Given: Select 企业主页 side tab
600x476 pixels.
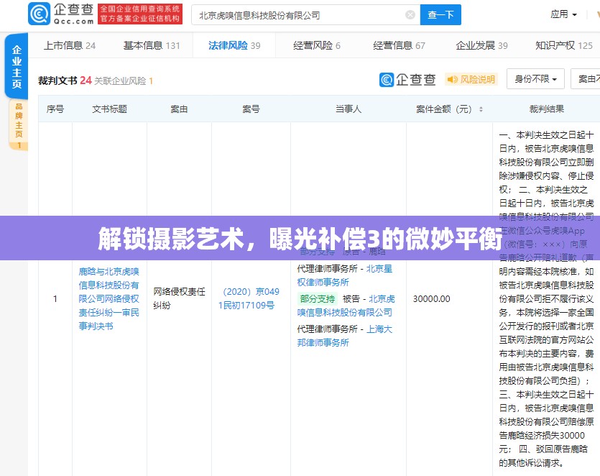Looking at the screenshot, I should [x=17, y=66].
